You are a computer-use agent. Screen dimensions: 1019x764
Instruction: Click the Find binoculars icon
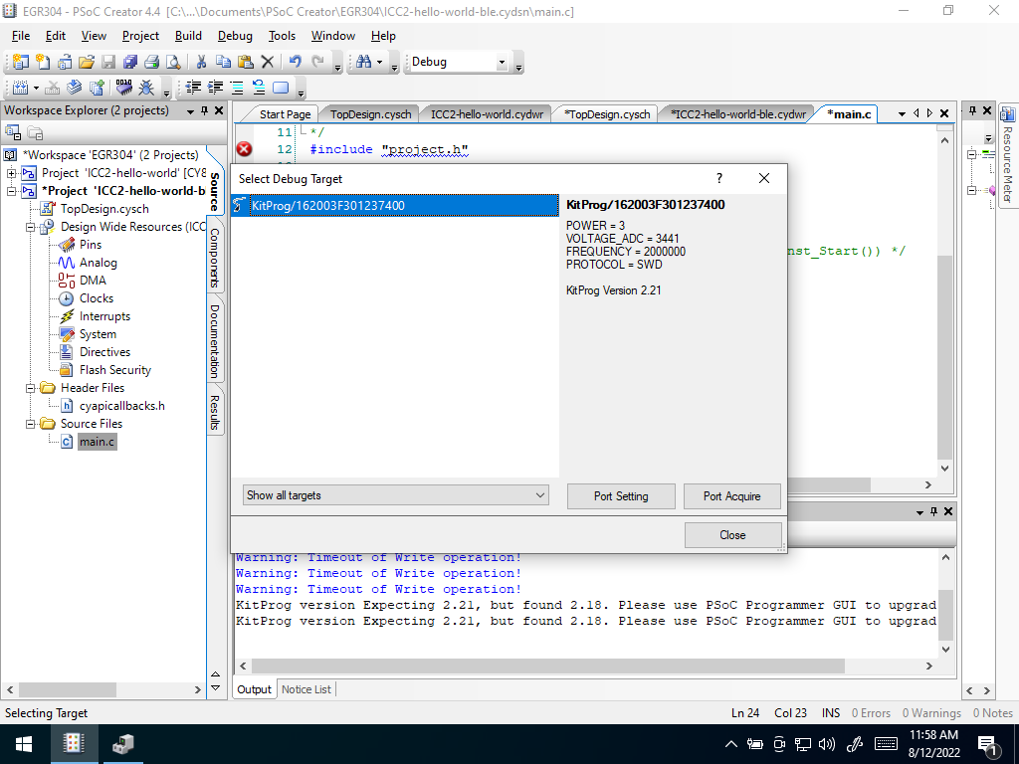tap(364, 62)
